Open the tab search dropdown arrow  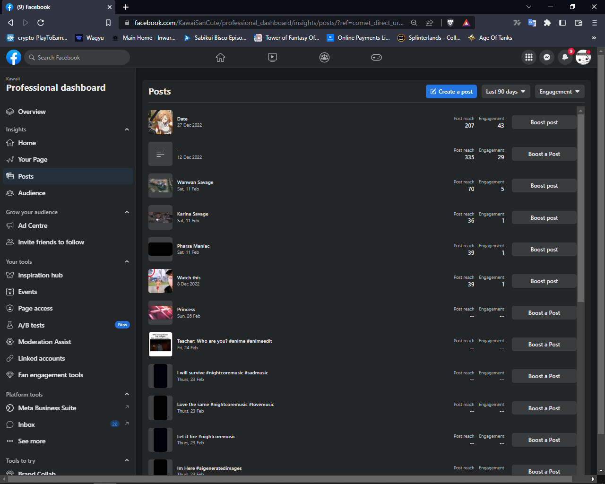tap(529, 7)
